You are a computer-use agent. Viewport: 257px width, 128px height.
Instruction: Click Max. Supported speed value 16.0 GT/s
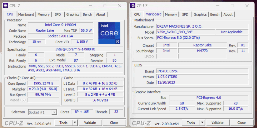pos(236,108)
